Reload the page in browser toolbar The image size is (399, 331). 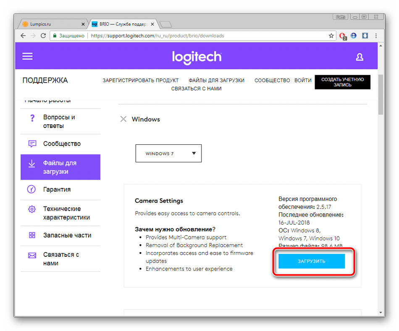tap(43, 36)
